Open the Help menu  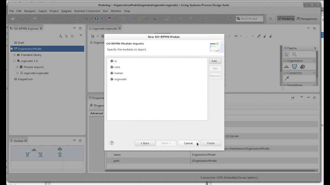click(x=127, y=11)
